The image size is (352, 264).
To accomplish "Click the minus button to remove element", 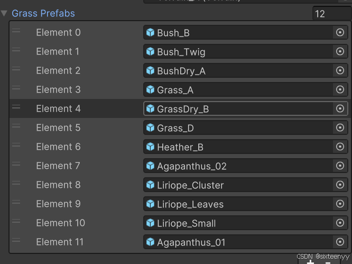I will coord(328,261).
